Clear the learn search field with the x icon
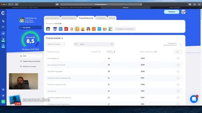202x113 pixels. 112,44
